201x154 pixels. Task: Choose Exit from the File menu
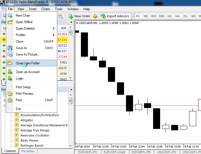(x=32, y=109)
